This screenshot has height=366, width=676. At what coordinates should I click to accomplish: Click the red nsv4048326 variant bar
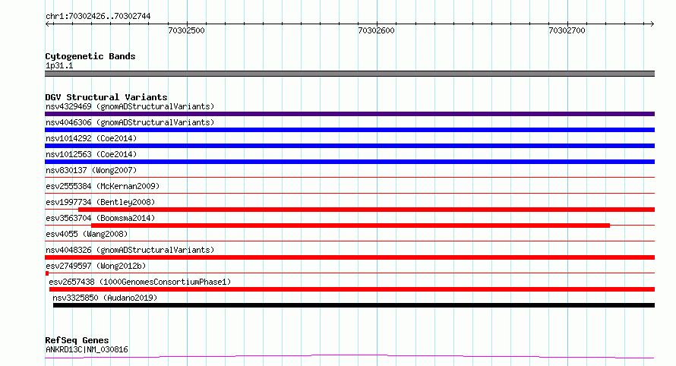[x=349, y=257]
